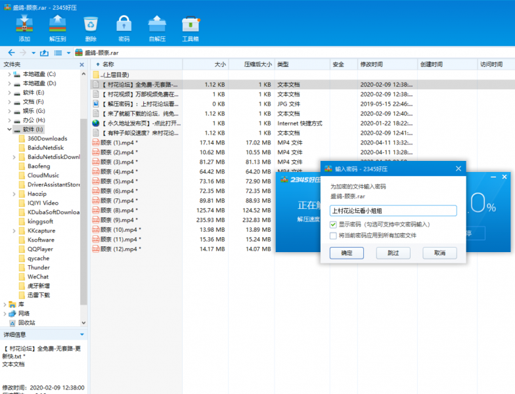Open the navigation history dropdown arrow

tap(34, 53)
